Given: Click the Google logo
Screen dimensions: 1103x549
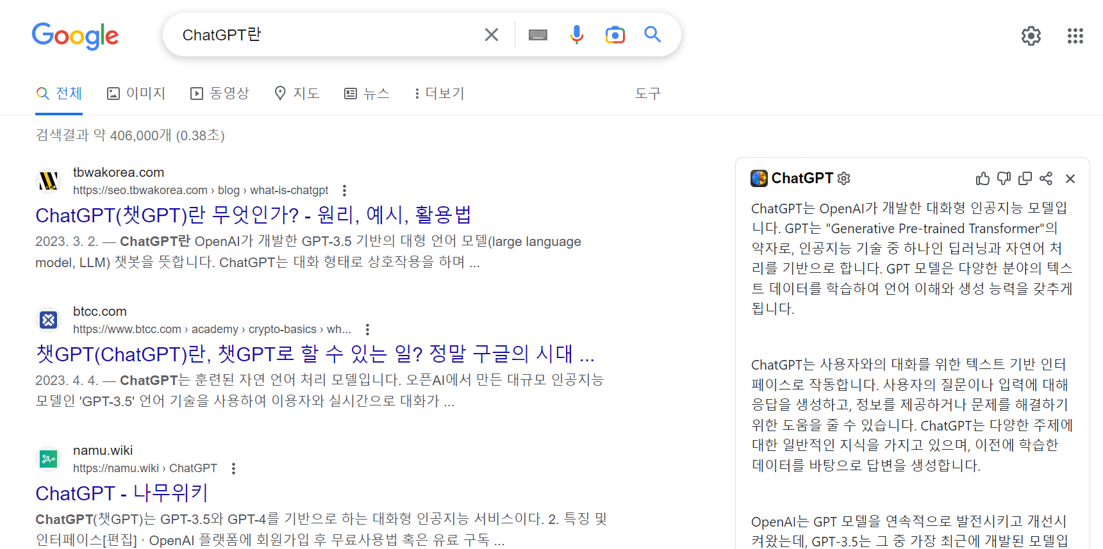Looking at the screenshot, I should 76,36.
